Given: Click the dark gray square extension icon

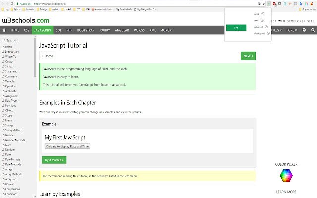Looking at the screenshot, I should tap(279, 4).
